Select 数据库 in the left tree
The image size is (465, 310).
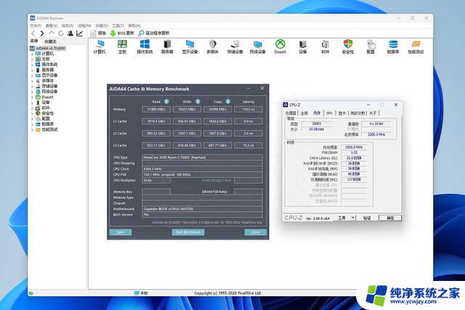click(47, 124)
